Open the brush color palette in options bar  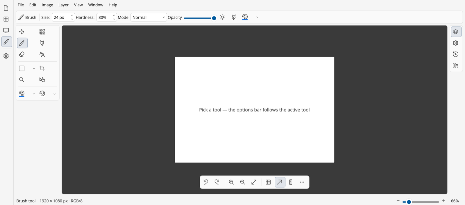[x=245, y=17]
